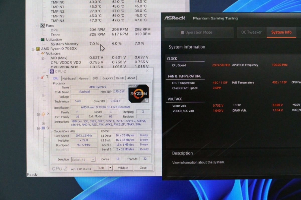Image resolution: width=301 pixels, height=200 pixels.
Task: Collapse the Utilization tree node
Action: (38, 39)
